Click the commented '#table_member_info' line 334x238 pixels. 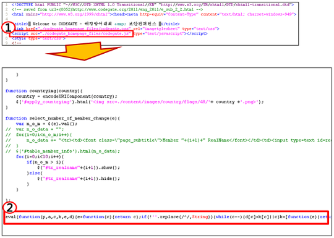click(x=62, y=151)
